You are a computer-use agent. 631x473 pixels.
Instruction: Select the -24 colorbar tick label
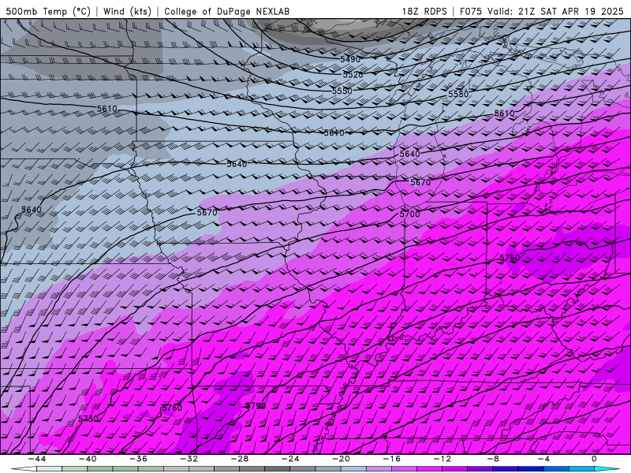[x=290, y=459]
